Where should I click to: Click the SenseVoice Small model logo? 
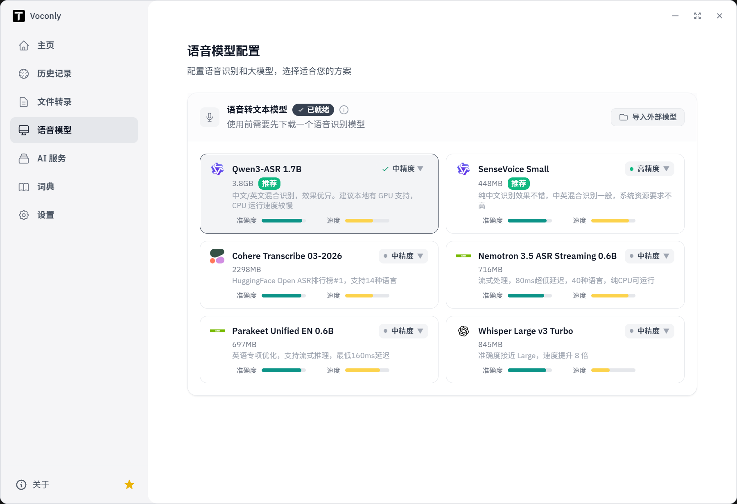463,169
